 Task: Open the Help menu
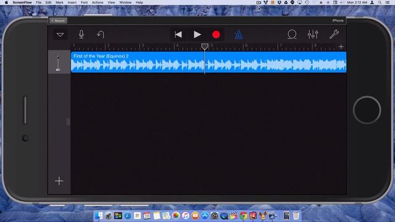(139, 2)
